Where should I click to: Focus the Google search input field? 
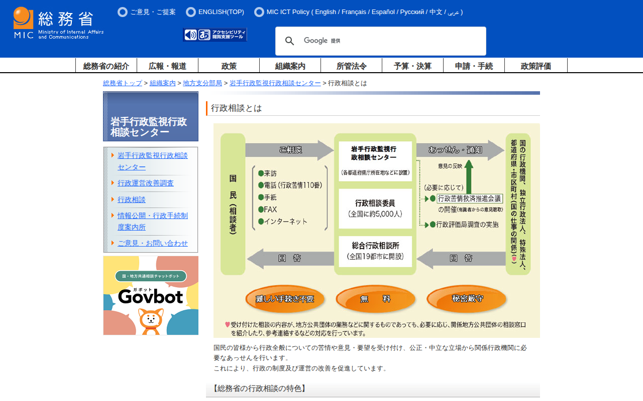[392, 41]
